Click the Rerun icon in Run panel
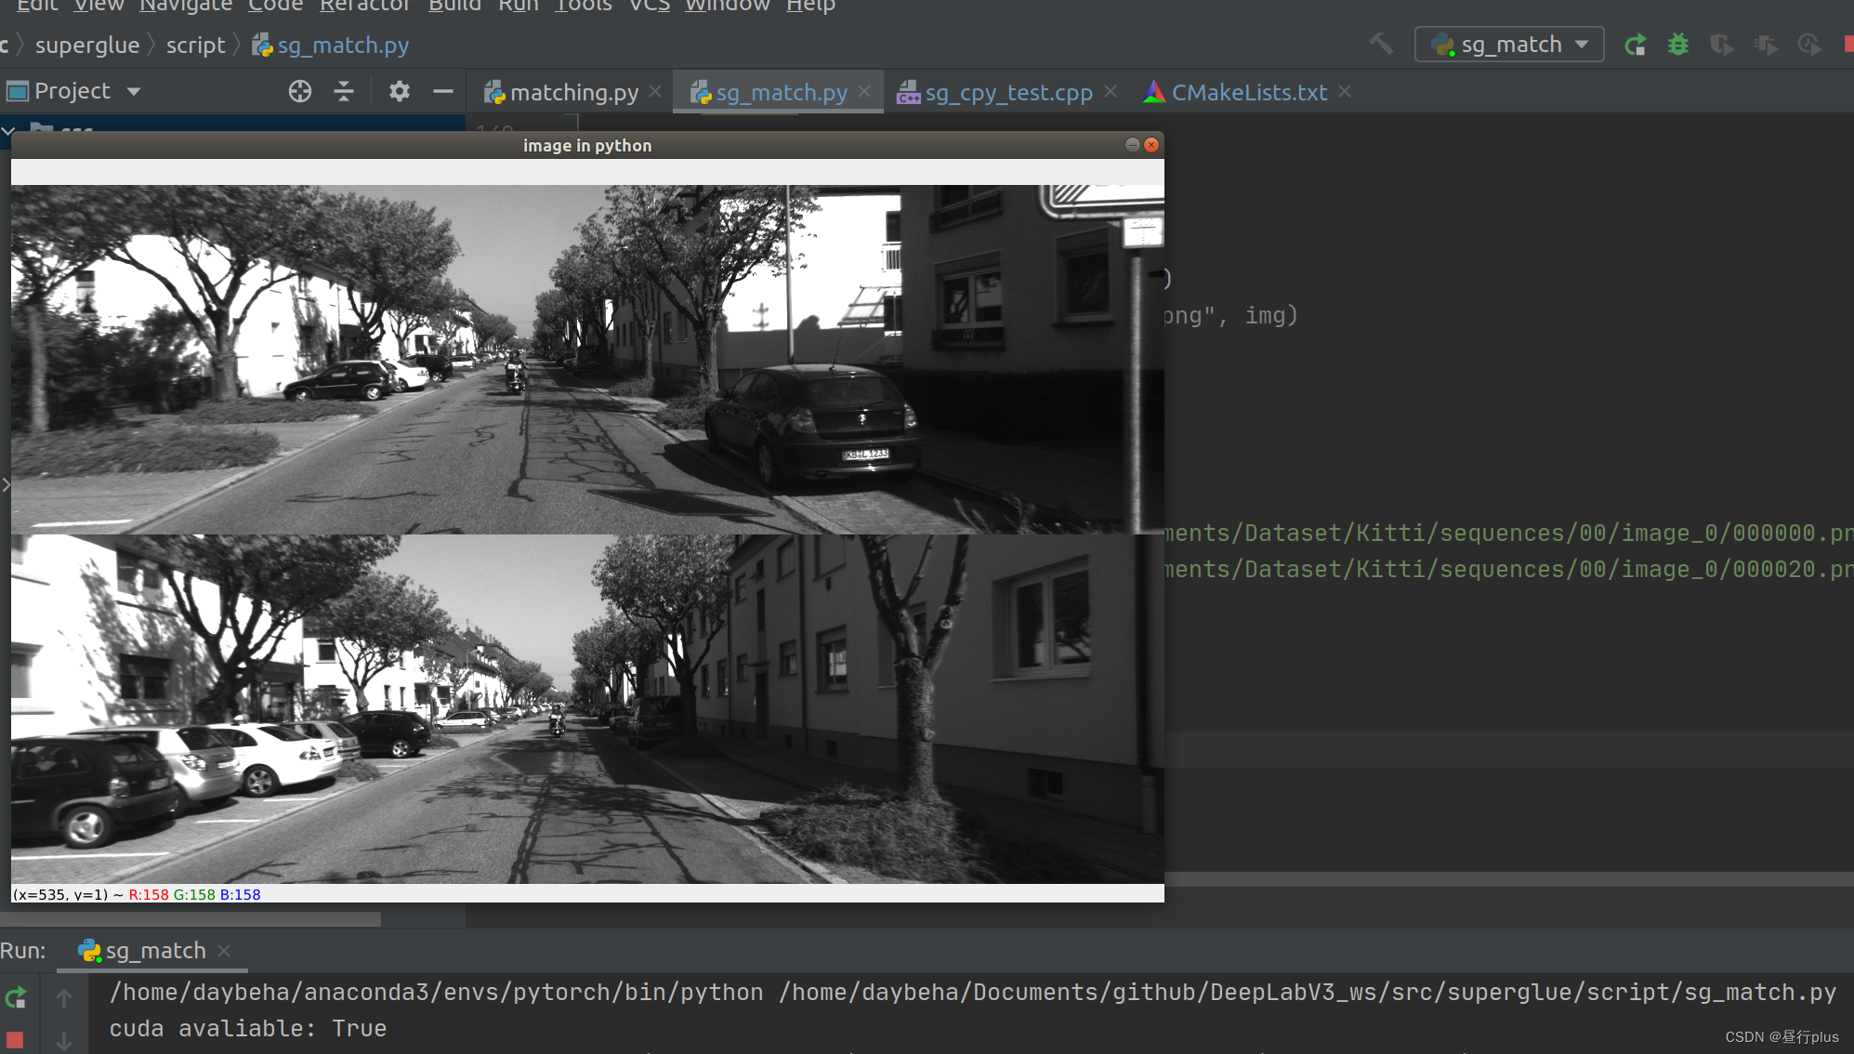Screen dimensions: 1854x1054 click(x=16, y=998)
